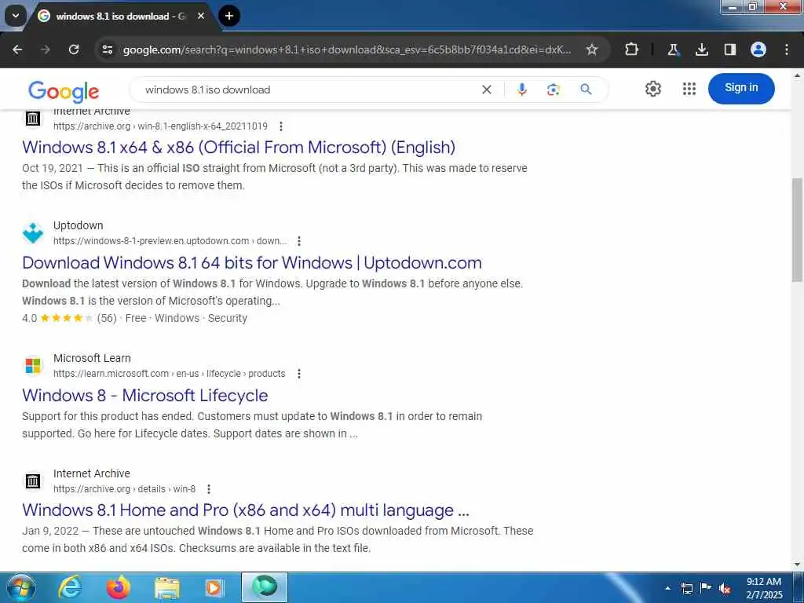
Task: Clear the search box with X
Action: (487, 90)
